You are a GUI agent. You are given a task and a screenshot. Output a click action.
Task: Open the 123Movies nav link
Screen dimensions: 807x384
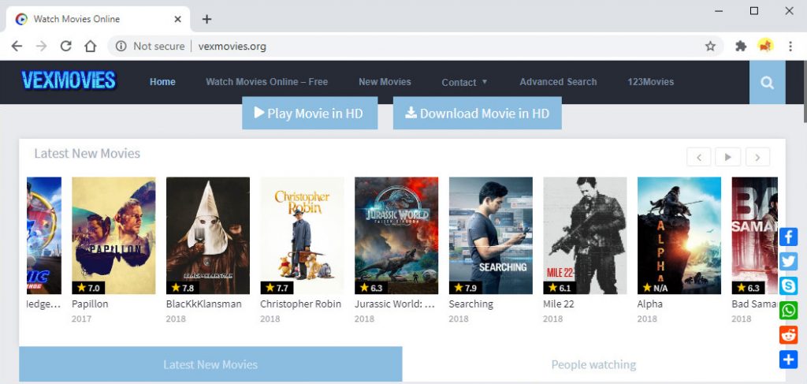(650, 82)
